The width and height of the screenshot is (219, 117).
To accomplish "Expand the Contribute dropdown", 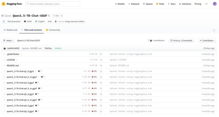I will point(207,40).
